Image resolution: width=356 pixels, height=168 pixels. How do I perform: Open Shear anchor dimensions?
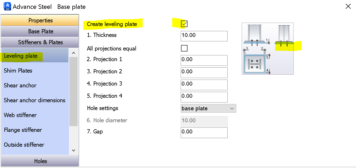coord(35,100)
